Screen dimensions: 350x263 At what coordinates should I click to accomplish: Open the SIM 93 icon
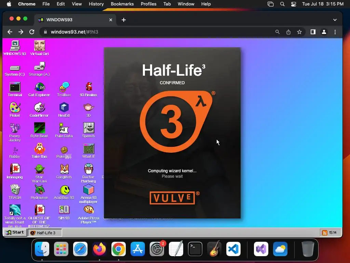tap(64, 212)
